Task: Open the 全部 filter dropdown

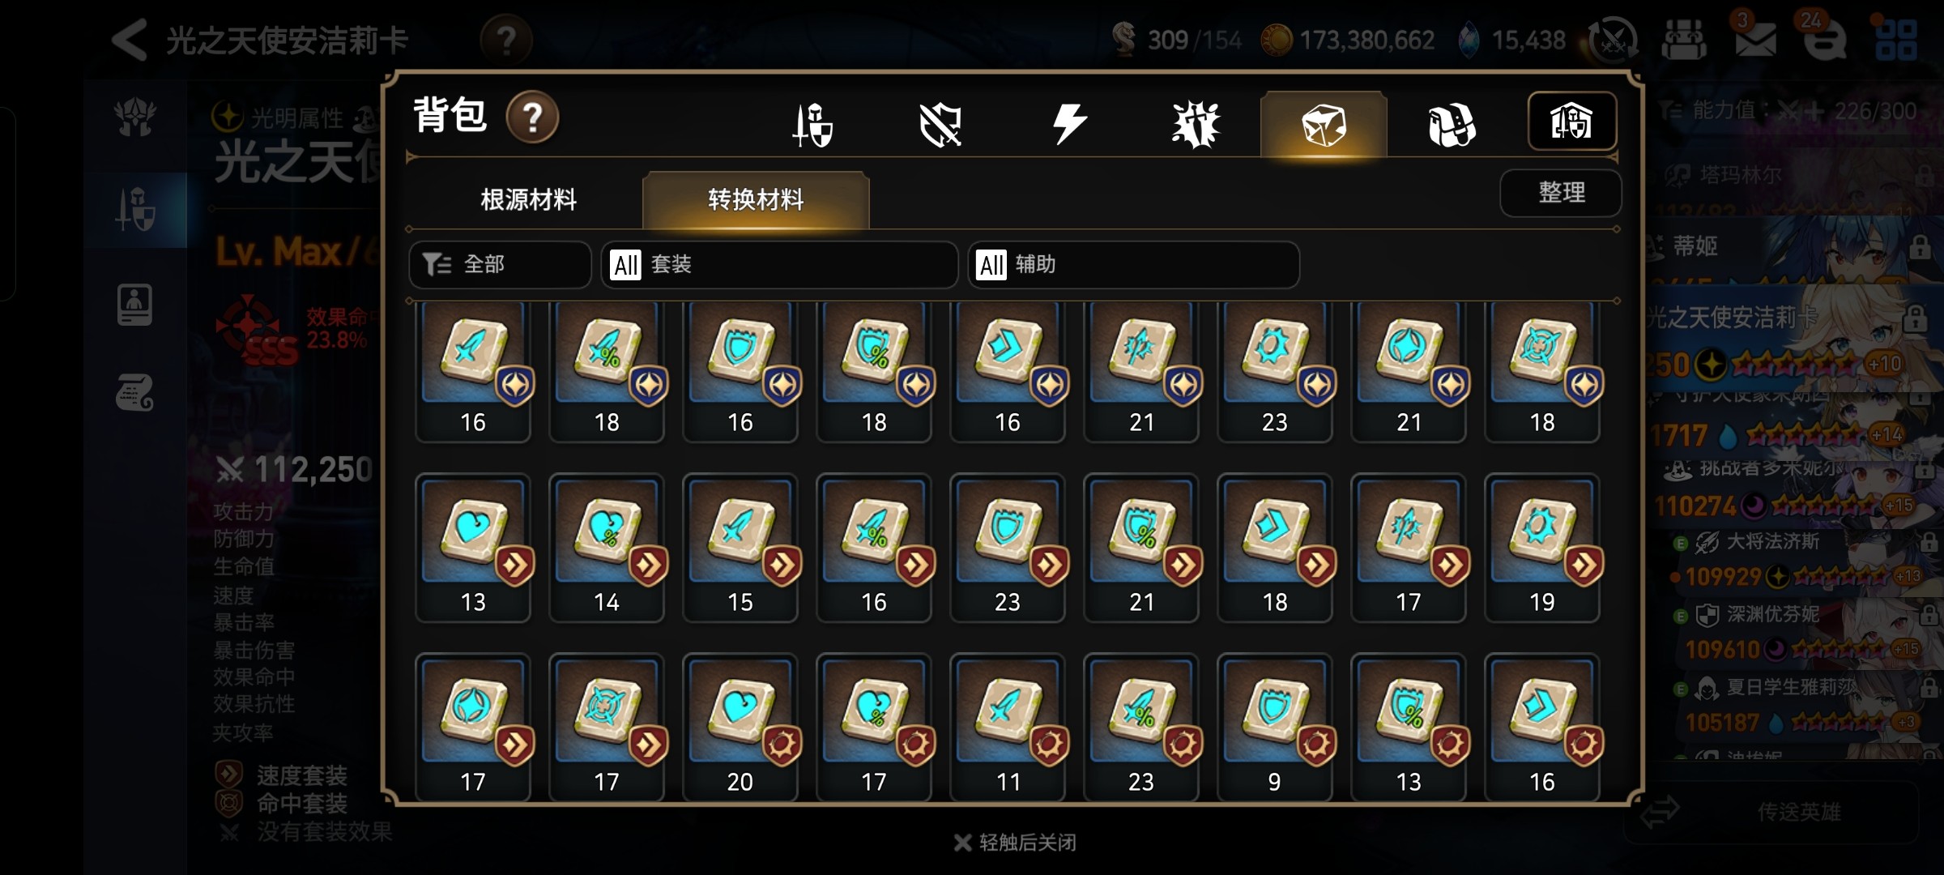Action: point(500,264)
